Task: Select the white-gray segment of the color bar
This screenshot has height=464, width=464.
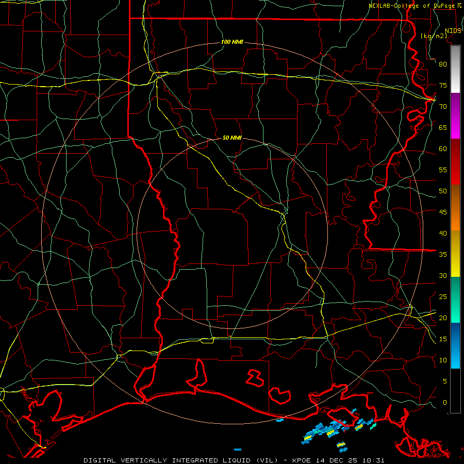Action: 455,69
